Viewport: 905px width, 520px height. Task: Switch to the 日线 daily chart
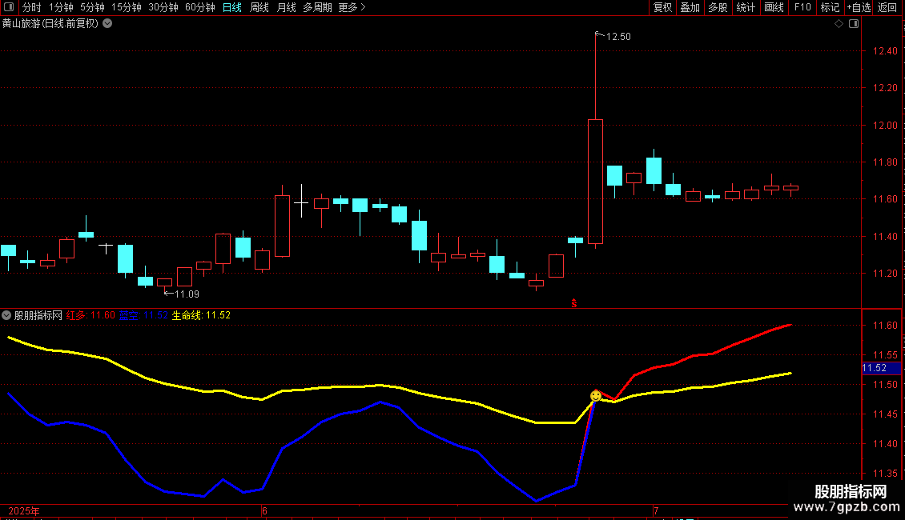tap(232, 7)
